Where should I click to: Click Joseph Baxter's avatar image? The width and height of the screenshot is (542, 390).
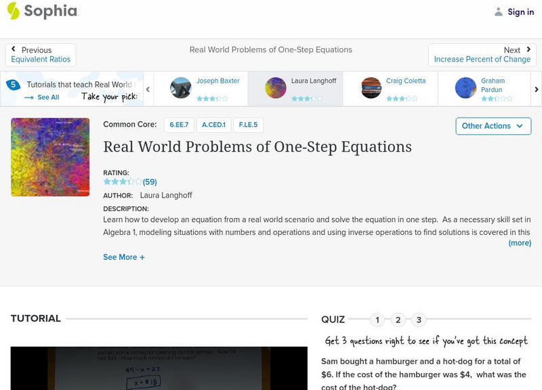coord(181,88)
